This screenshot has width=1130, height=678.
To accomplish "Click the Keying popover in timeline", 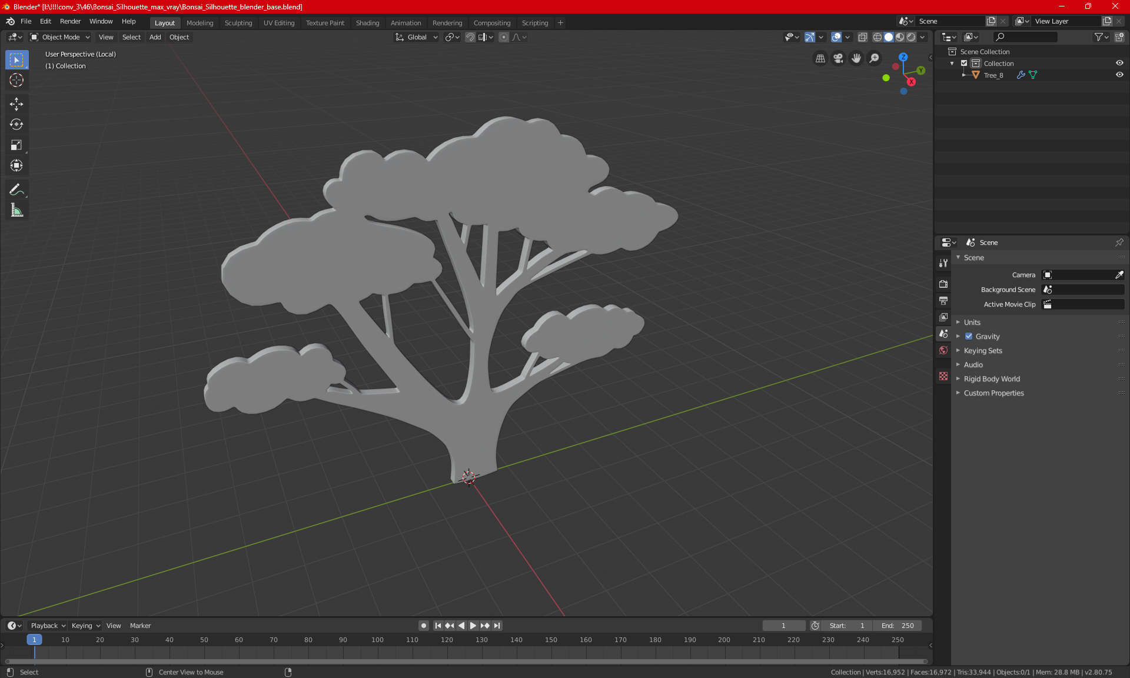I will [x=85, y=626].
